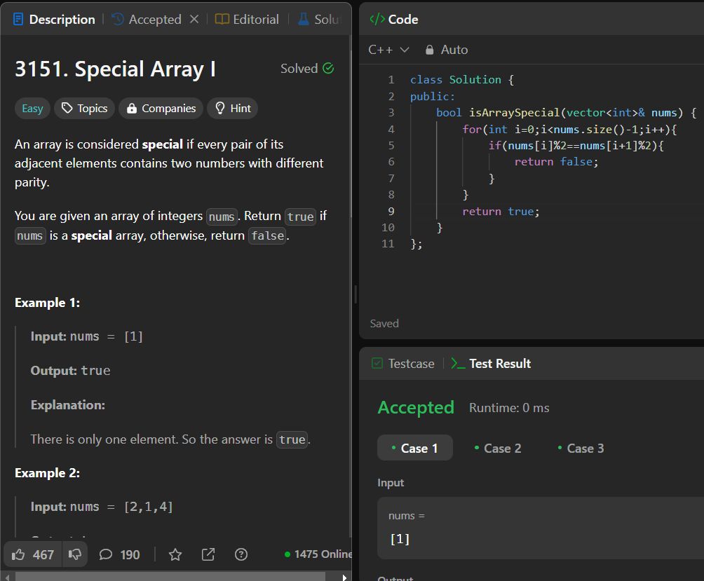Viewport: 704px width, 581px height.
Task: Click the like count 467
Action: [43, 555]
